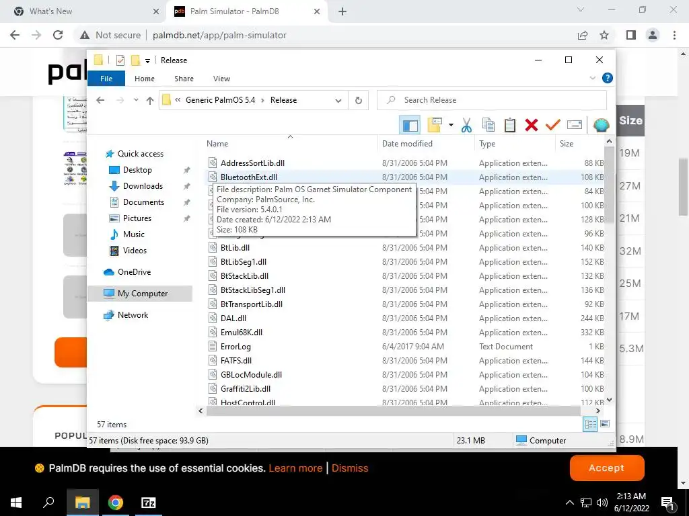Expand the ribbon using the chevron

(592, 78)
